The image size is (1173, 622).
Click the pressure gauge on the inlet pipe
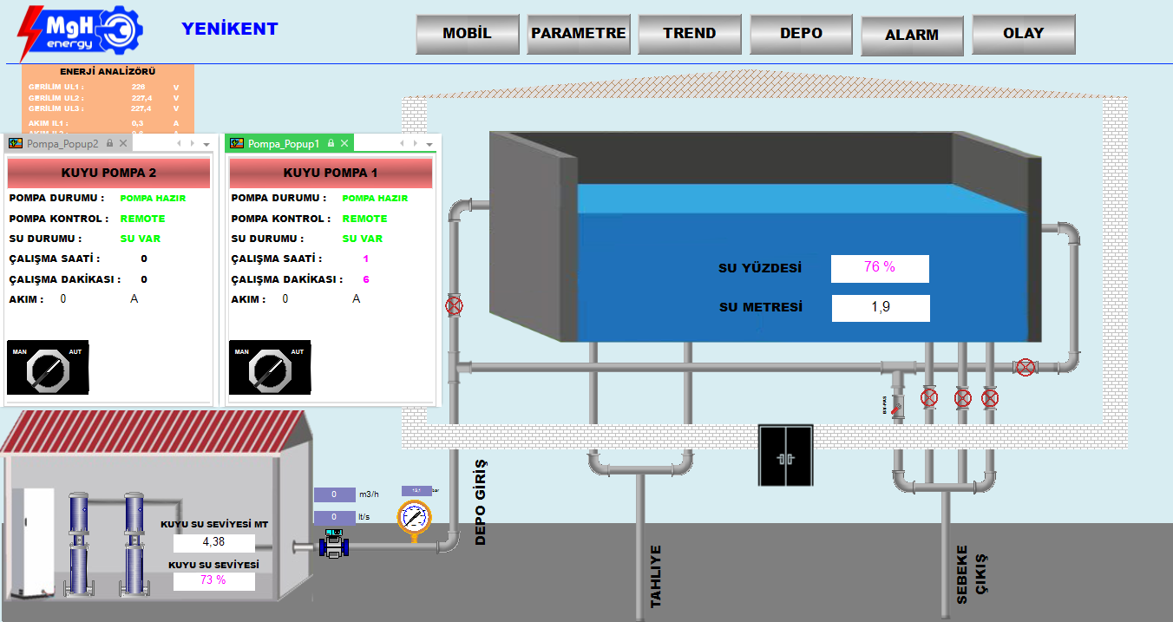[414, 517]
